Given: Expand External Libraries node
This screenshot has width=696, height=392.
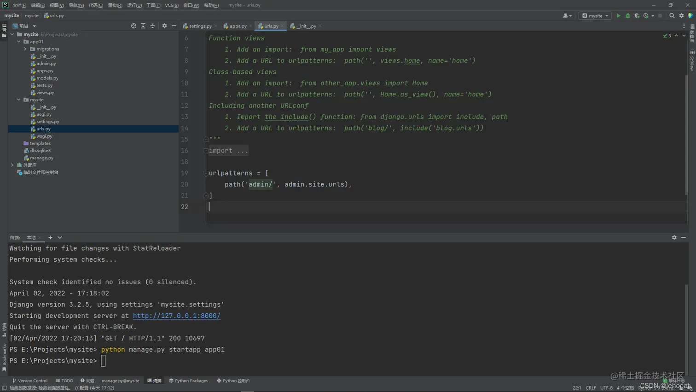Looking at the screenshot, I should (12, 165).
